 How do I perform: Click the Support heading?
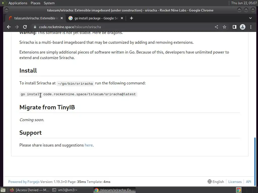coord(30,133)
